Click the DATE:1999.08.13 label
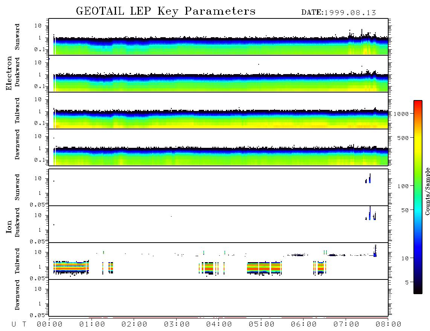The image size is (430, 331). pyautogui.click(x=339, y=12)
